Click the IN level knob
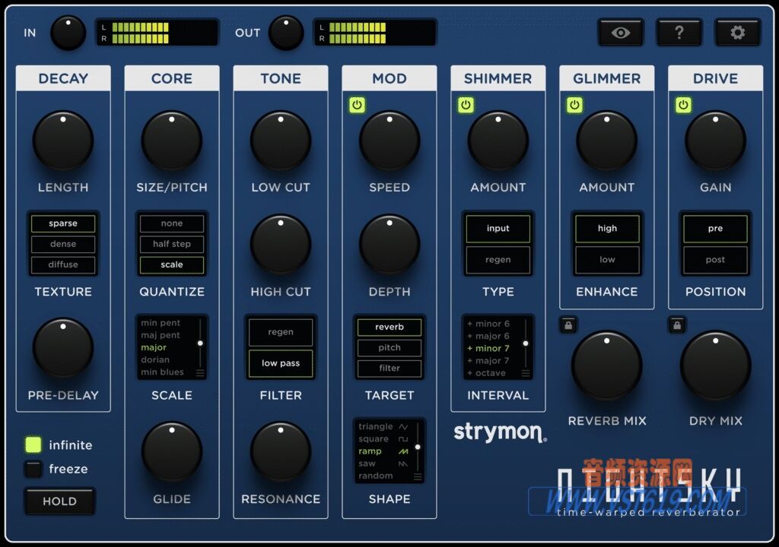The height and width of the screenshot is (547, 779). [68, 33]
